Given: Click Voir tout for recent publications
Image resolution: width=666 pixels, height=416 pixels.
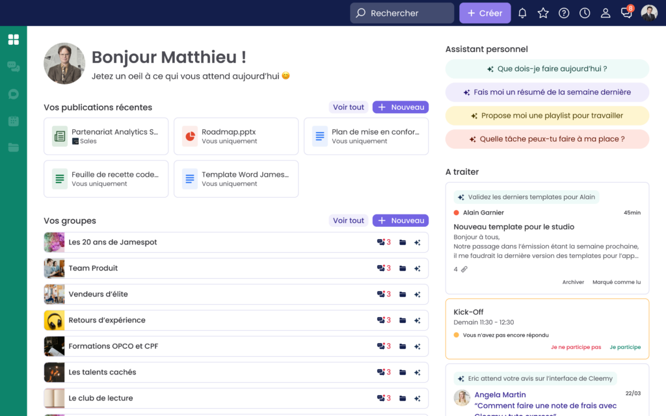Looking at the screenshot, I should coord(348,107).
